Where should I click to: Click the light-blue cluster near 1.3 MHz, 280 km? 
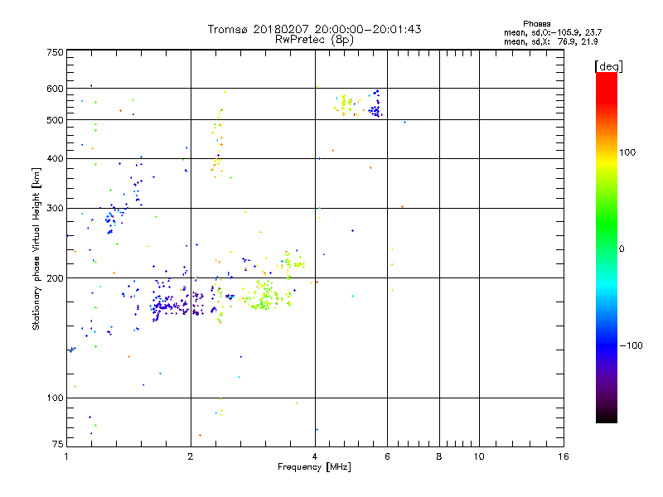(112, 219)
